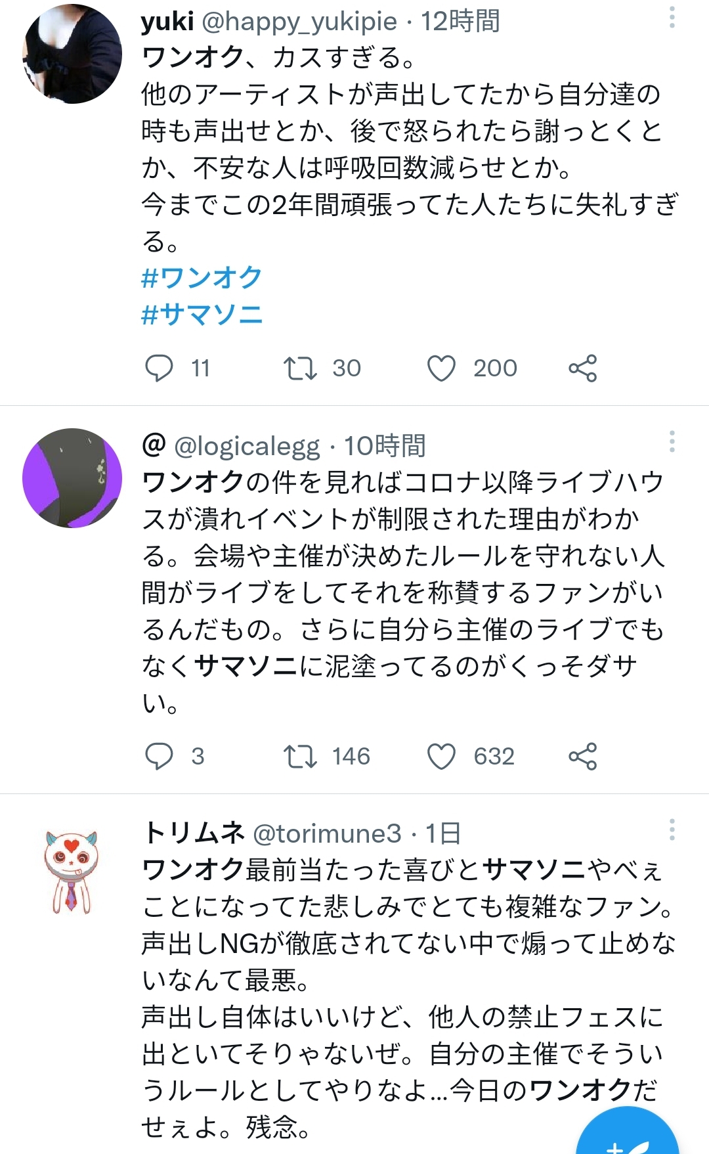Open more options on yuki's tweet
Viewport: 709px width, 1154px height.
(x=672, y=17)
